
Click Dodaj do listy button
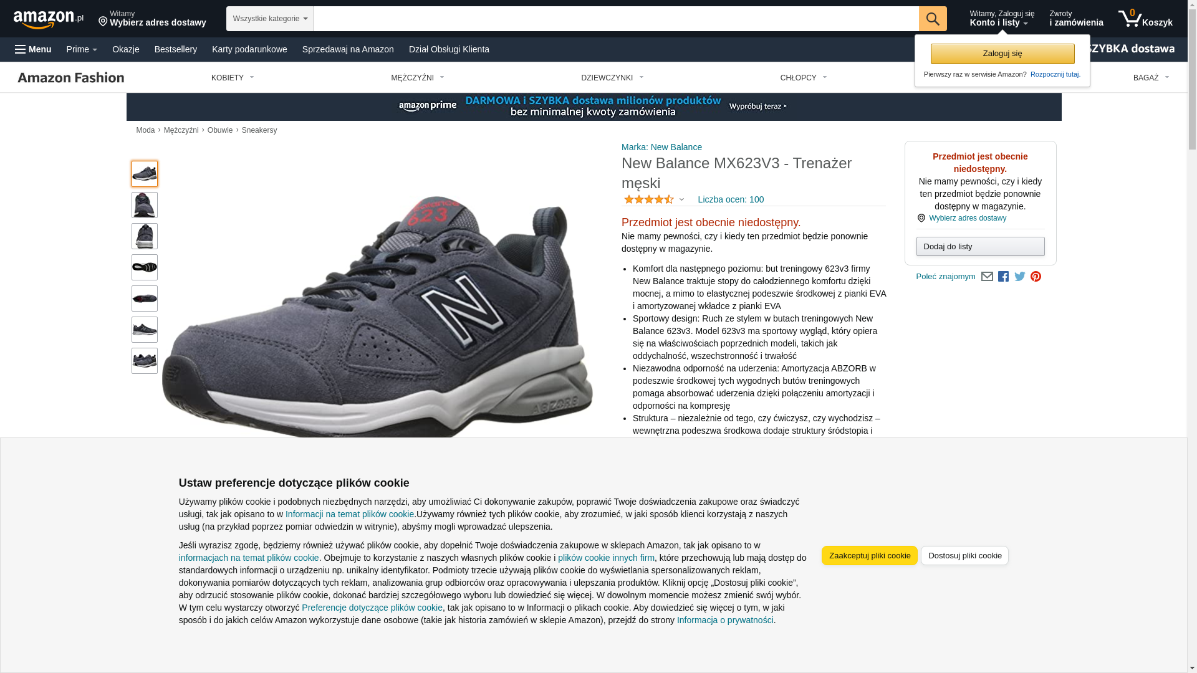click(x=981, y=247)
